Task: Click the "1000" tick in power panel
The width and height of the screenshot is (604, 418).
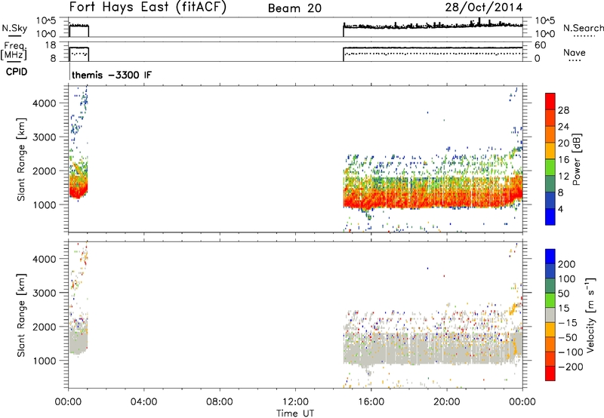Action: click(45, 204)
